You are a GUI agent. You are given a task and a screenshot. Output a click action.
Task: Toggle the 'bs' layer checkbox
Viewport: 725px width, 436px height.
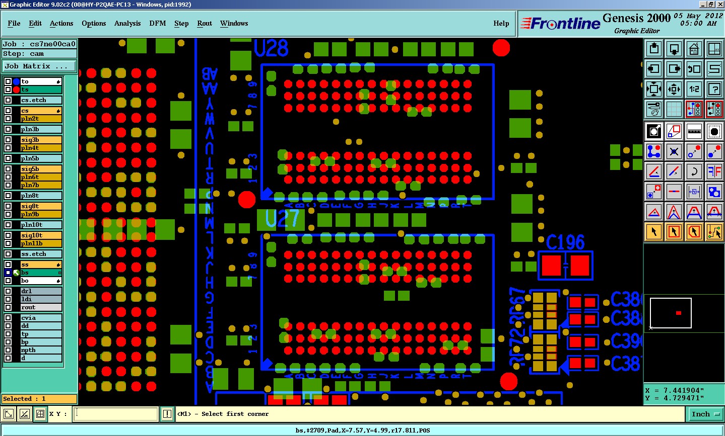tap(8, 273)
